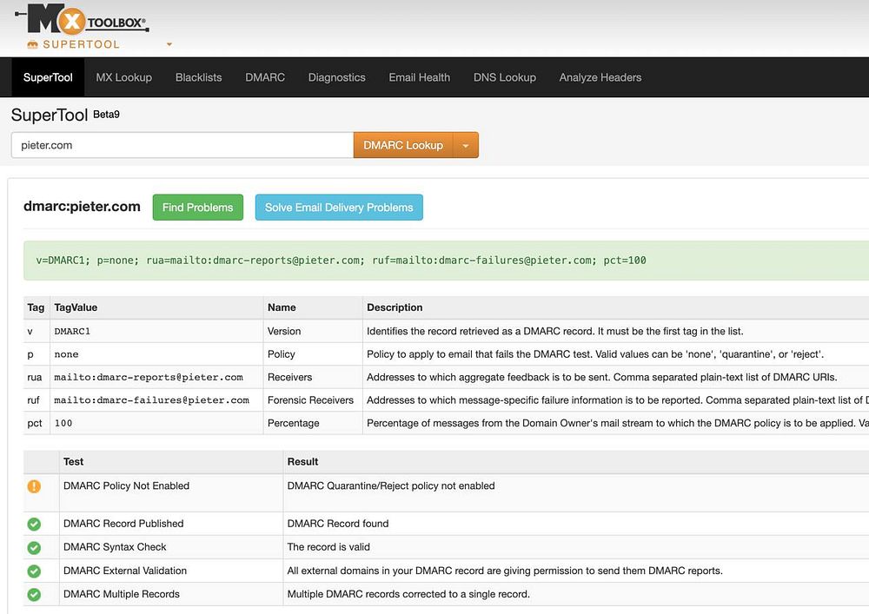Click the green Find Problems button
Screen dimensions: 869x614
tap(197, 208)
